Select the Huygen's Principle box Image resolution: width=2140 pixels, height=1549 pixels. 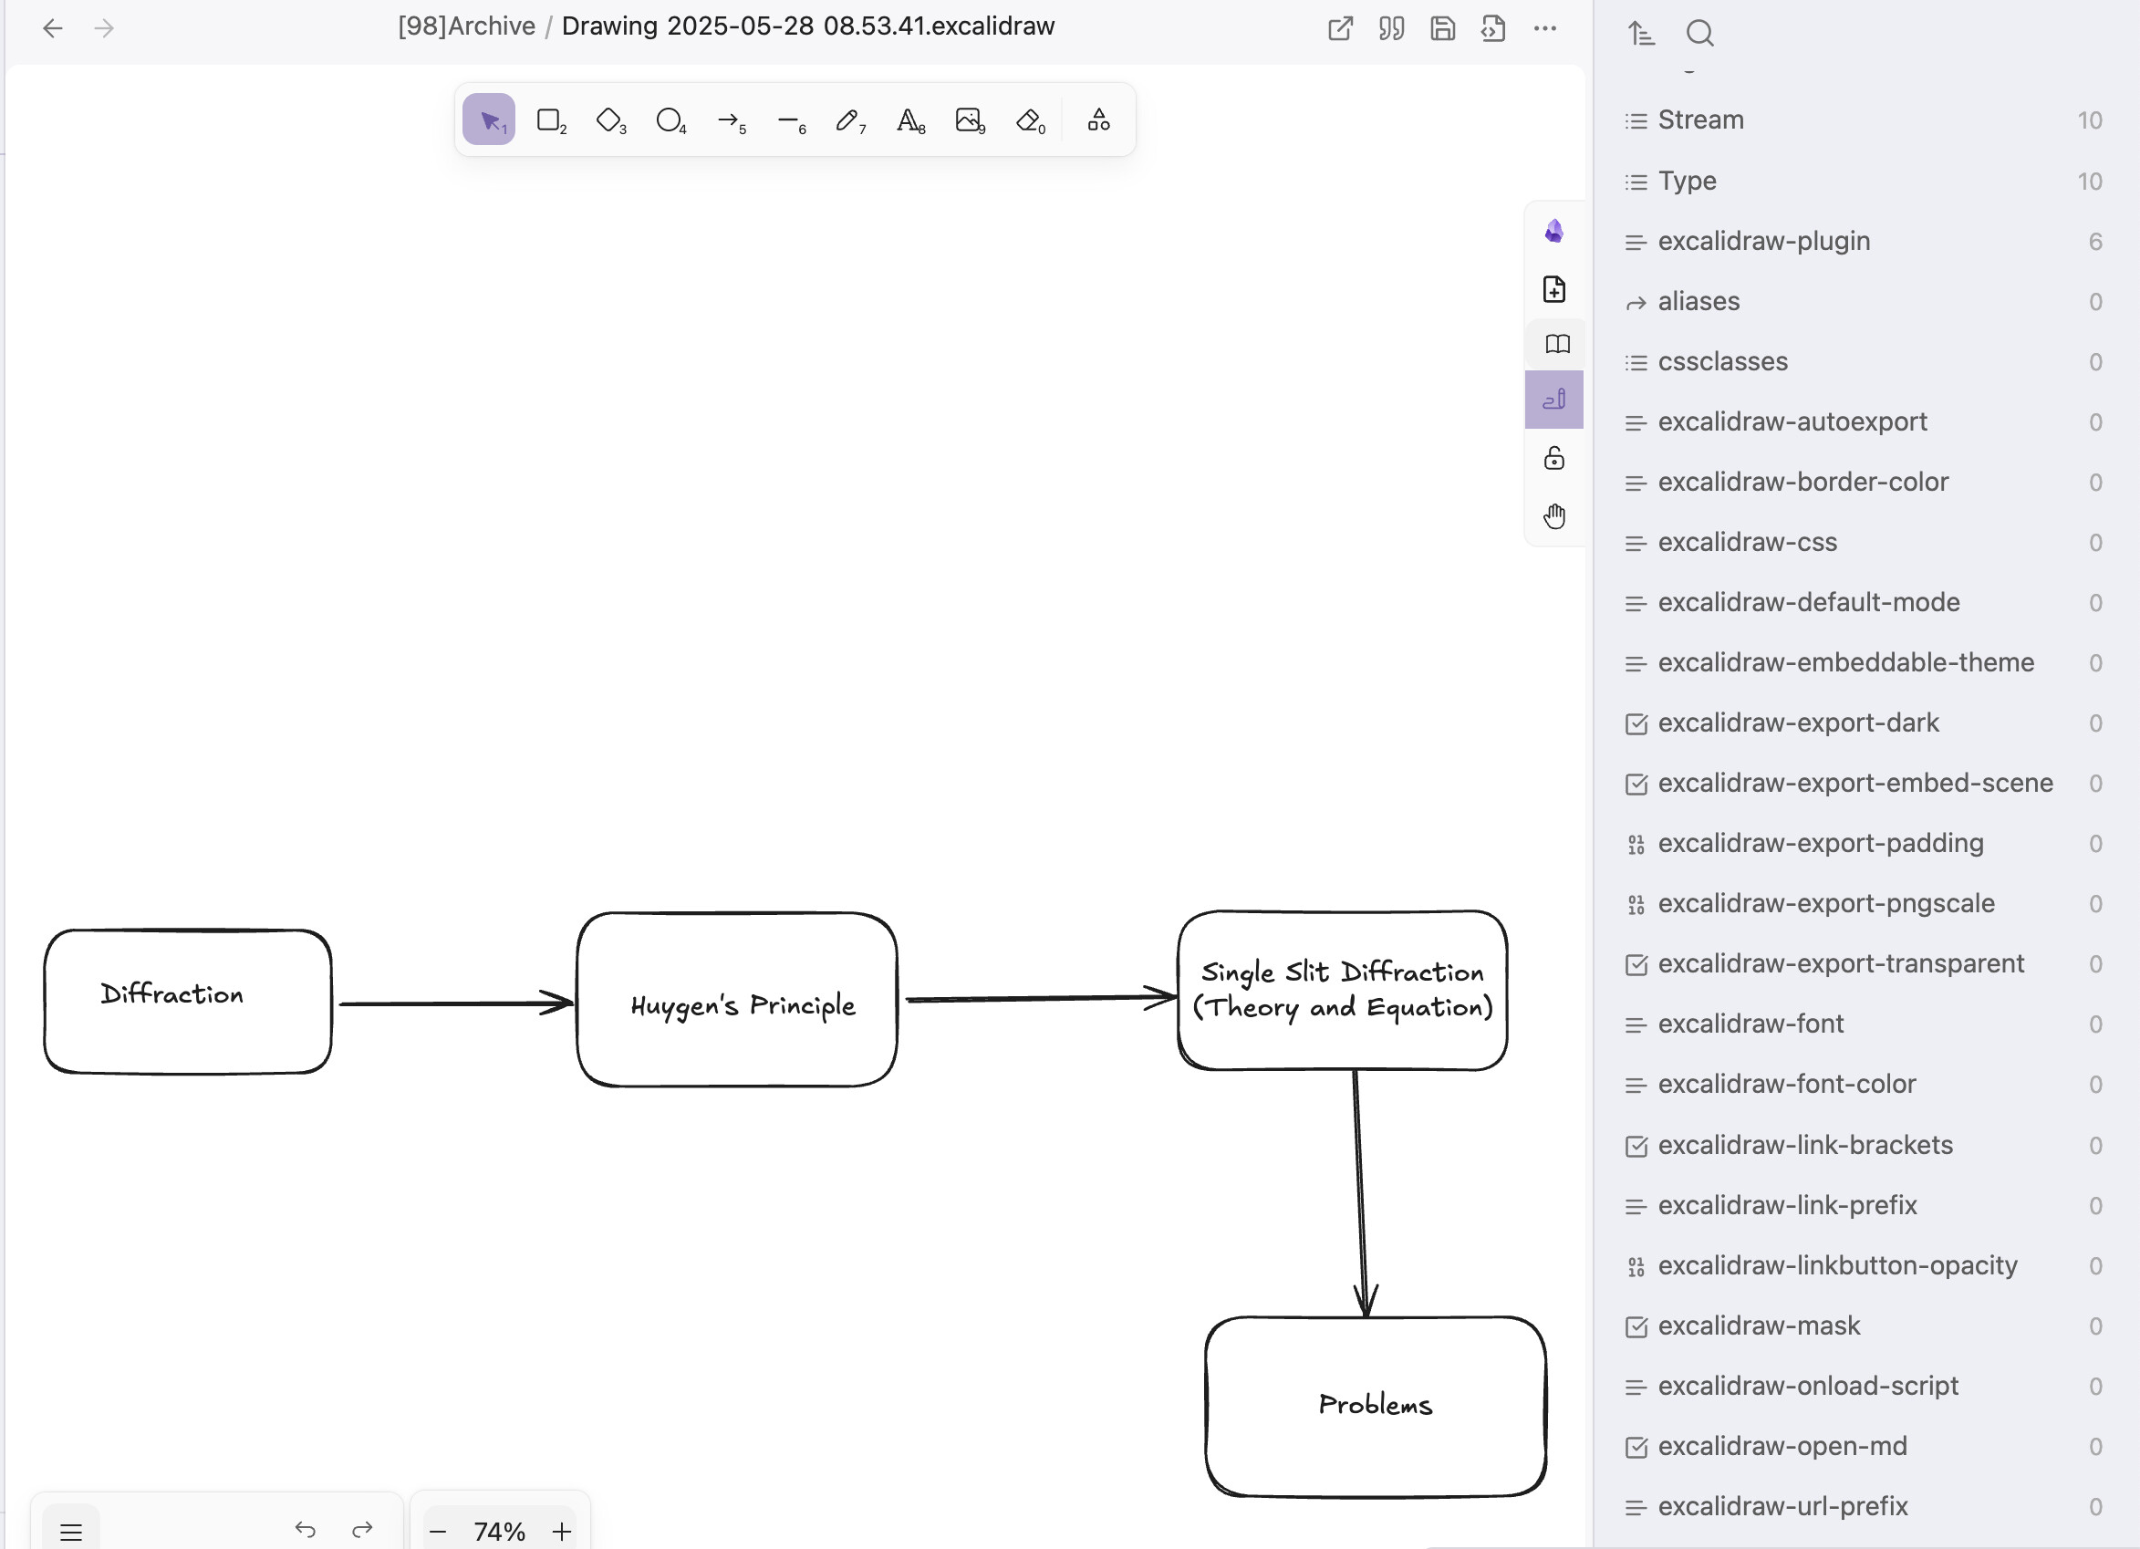point(737,999)
